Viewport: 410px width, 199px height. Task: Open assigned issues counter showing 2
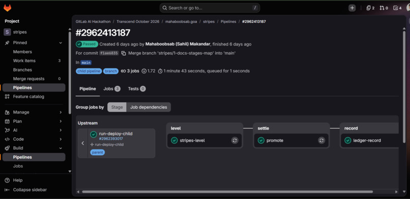[x=370, y=8]
